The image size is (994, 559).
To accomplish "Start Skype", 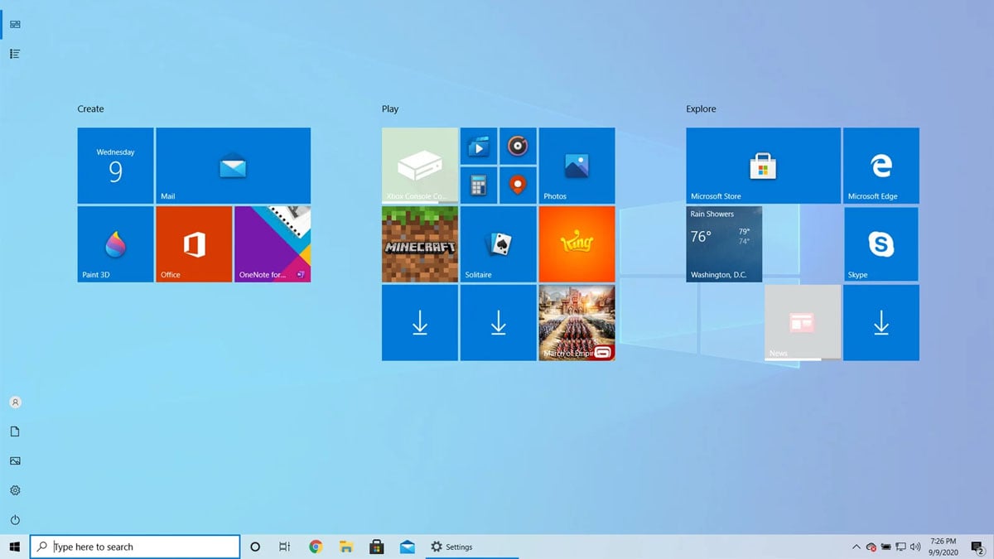I will pos(881,243).
